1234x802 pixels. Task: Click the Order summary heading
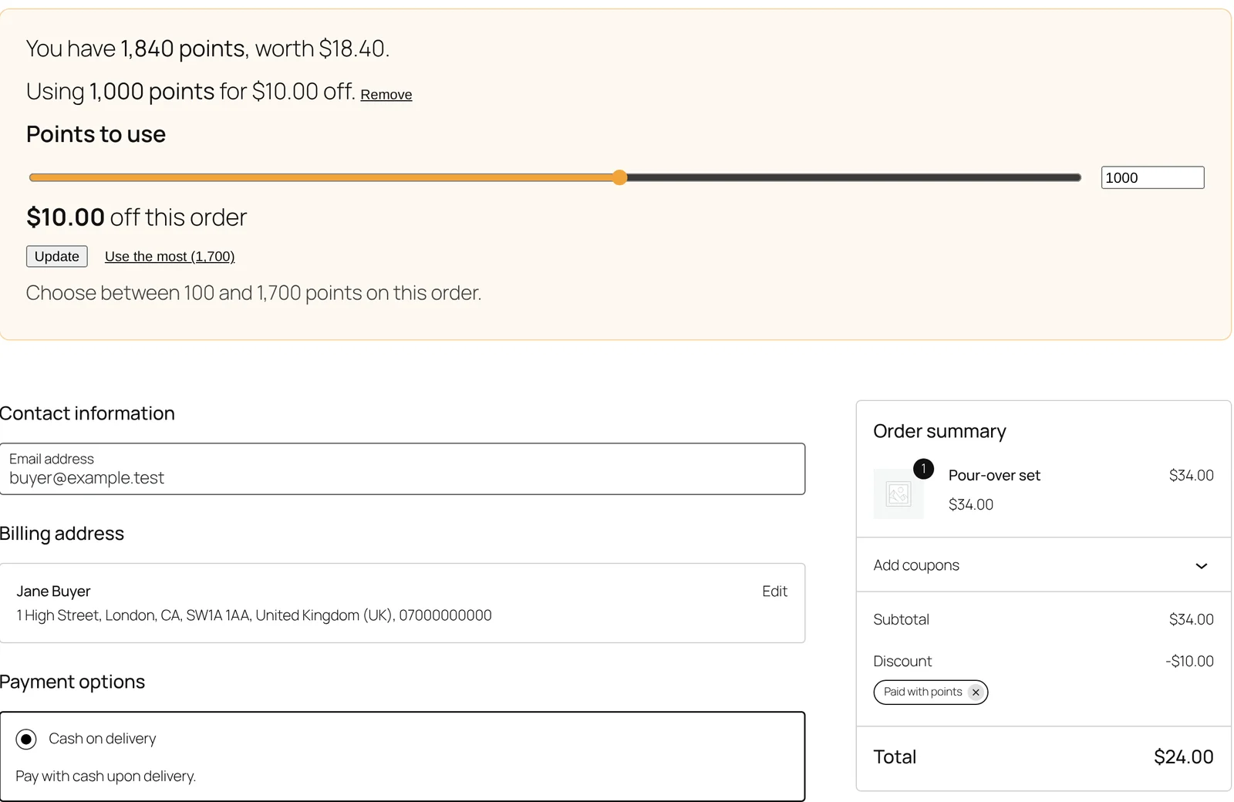coord(939,431)
